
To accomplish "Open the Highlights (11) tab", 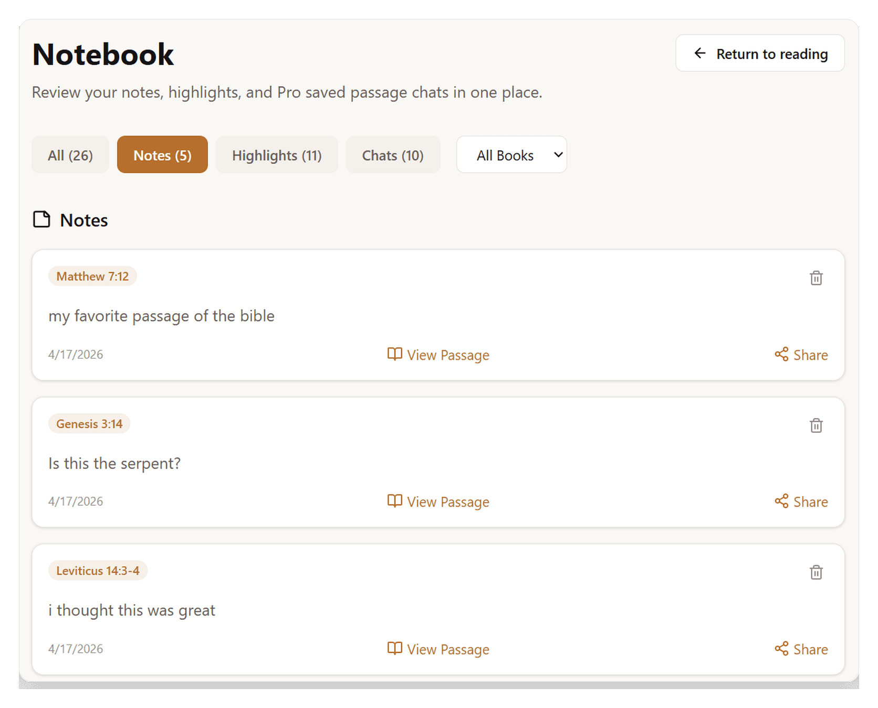I will [277, 155].
